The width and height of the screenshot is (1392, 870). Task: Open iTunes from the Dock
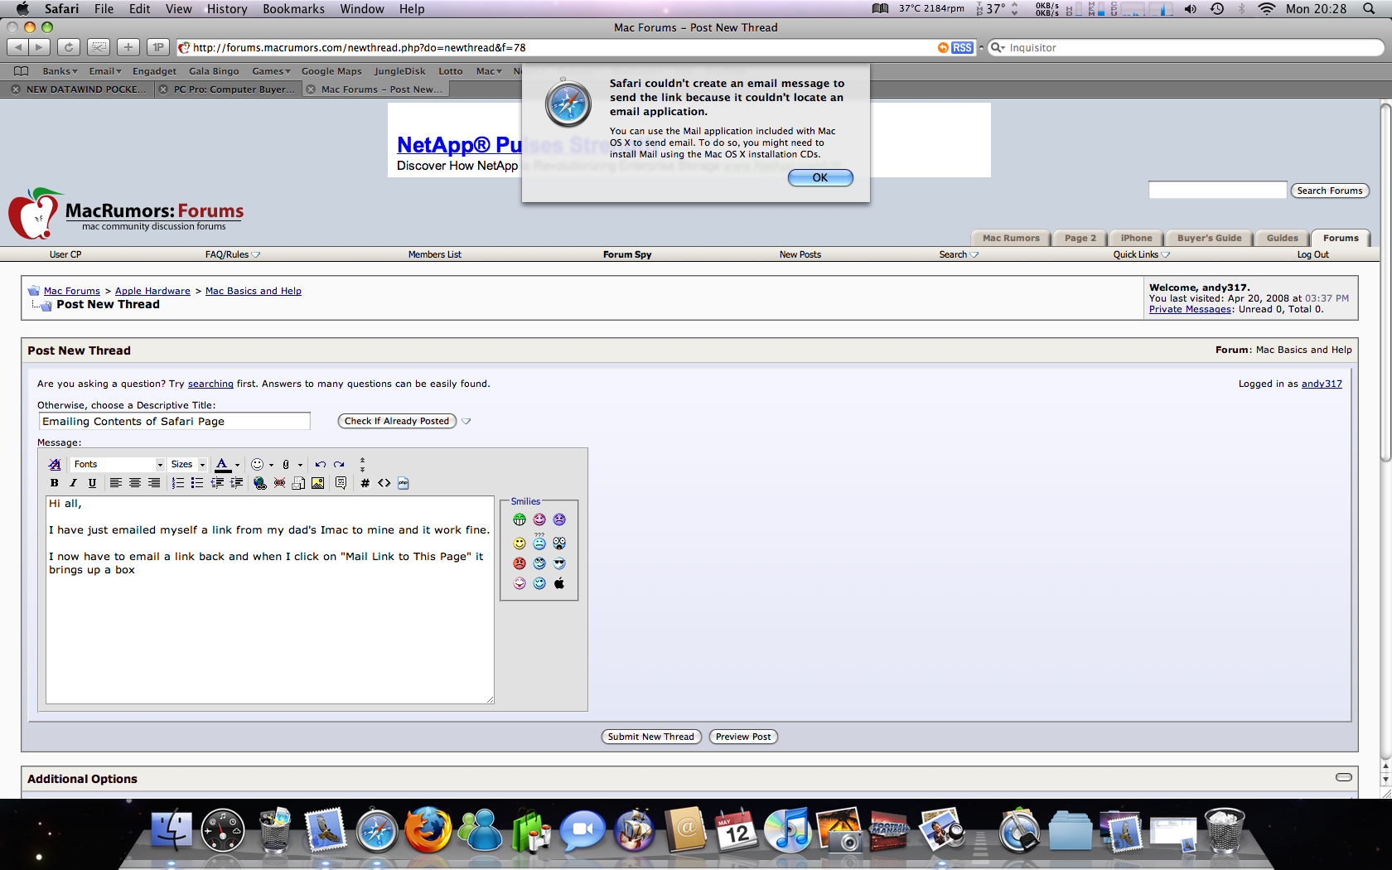[787, 830]
